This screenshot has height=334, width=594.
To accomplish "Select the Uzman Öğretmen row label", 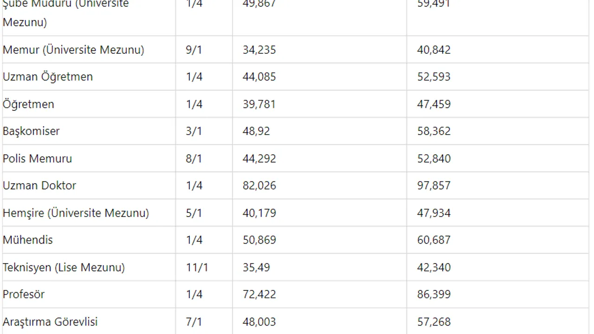I will pyautogui.click(x=48, y=77).
